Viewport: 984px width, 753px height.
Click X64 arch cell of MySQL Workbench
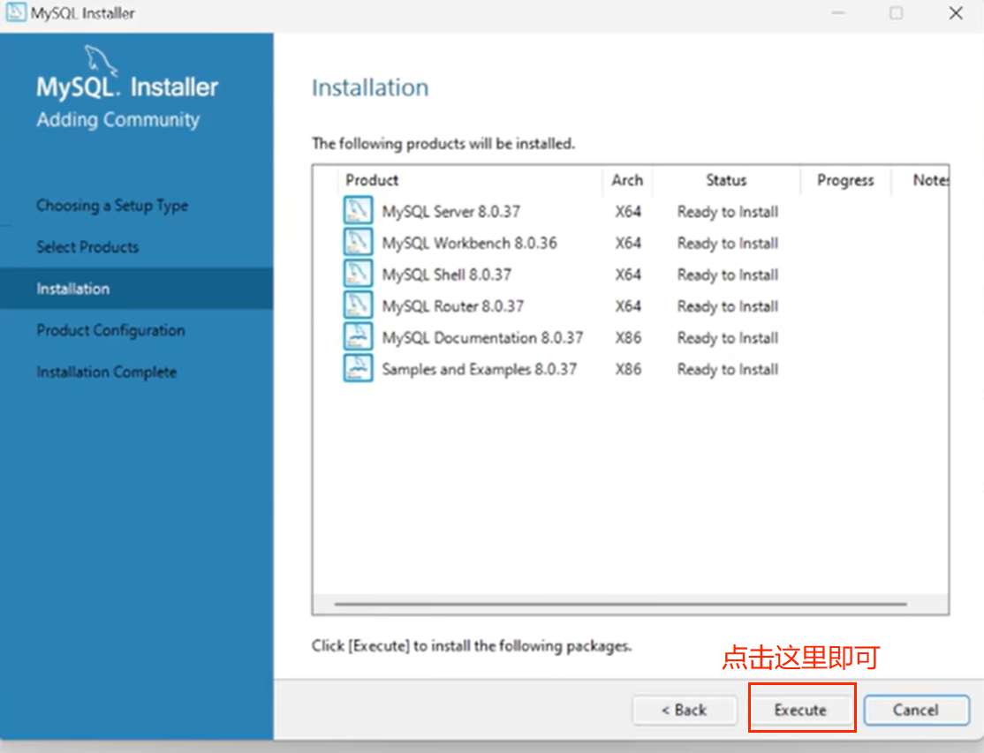(x=628, y=243)
